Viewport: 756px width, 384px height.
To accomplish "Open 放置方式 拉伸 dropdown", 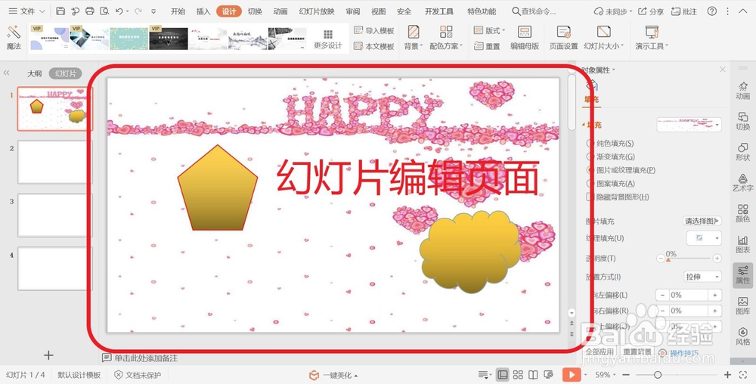I will [x=703, y=277].
